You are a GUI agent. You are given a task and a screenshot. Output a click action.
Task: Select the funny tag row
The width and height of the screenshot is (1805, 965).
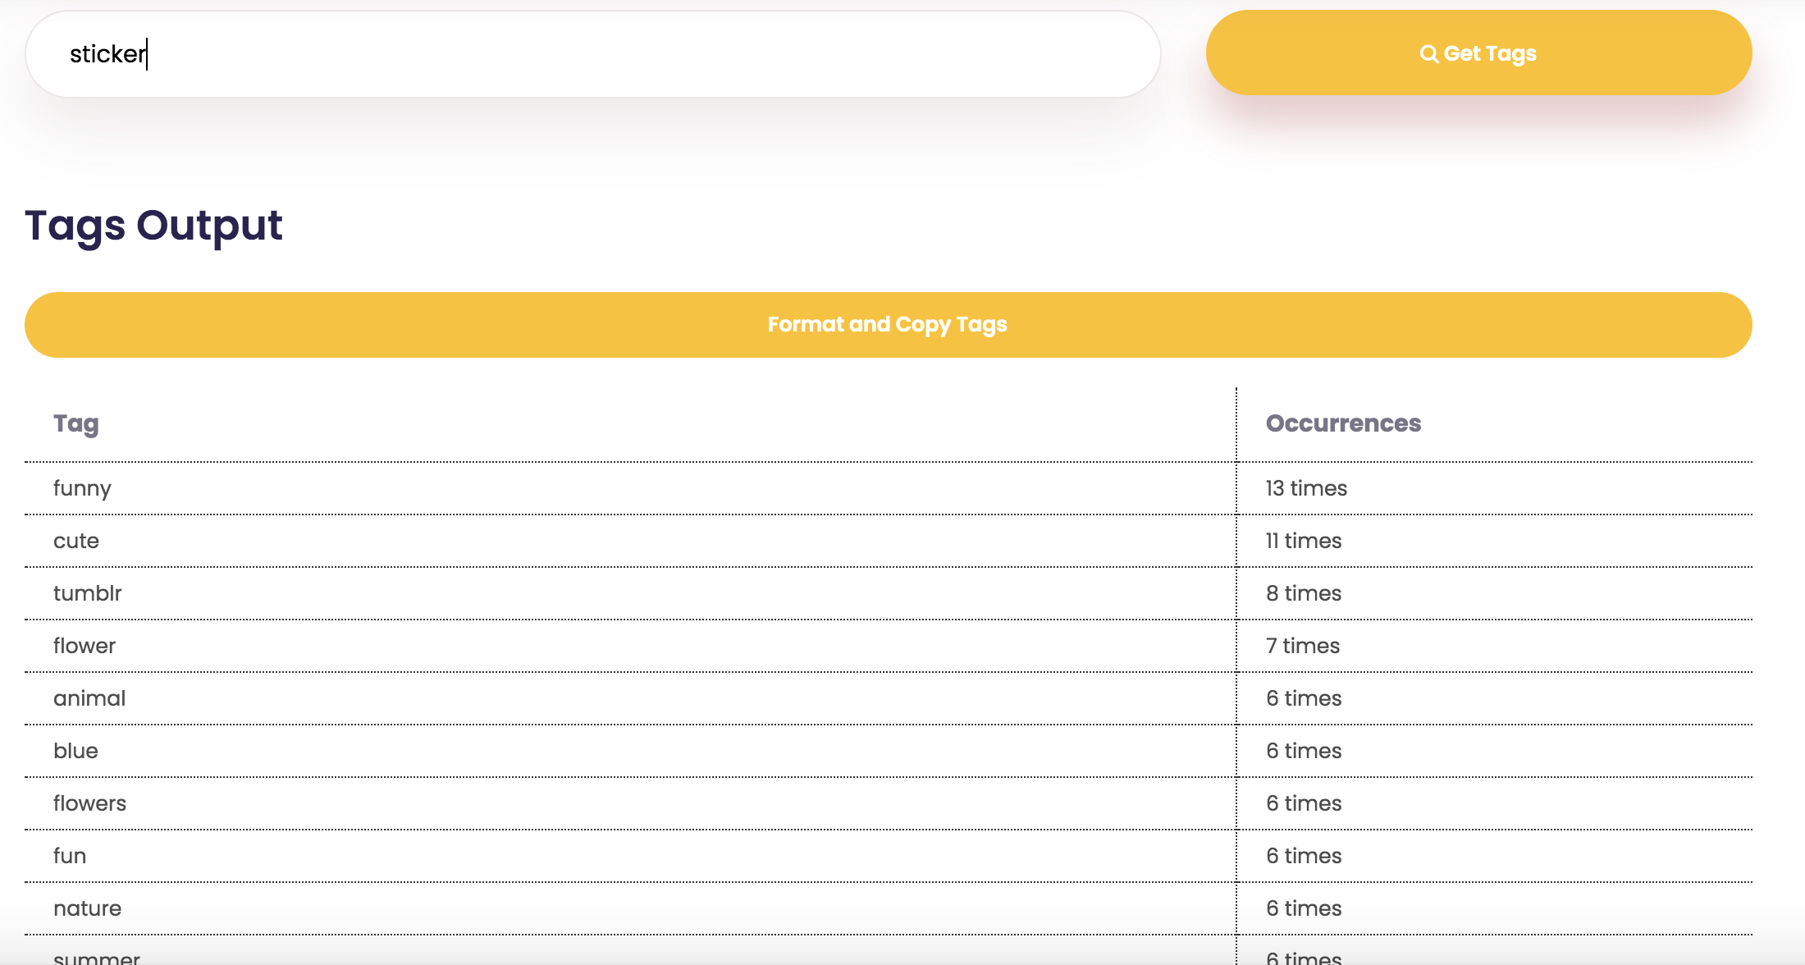(x=82, y=488)
